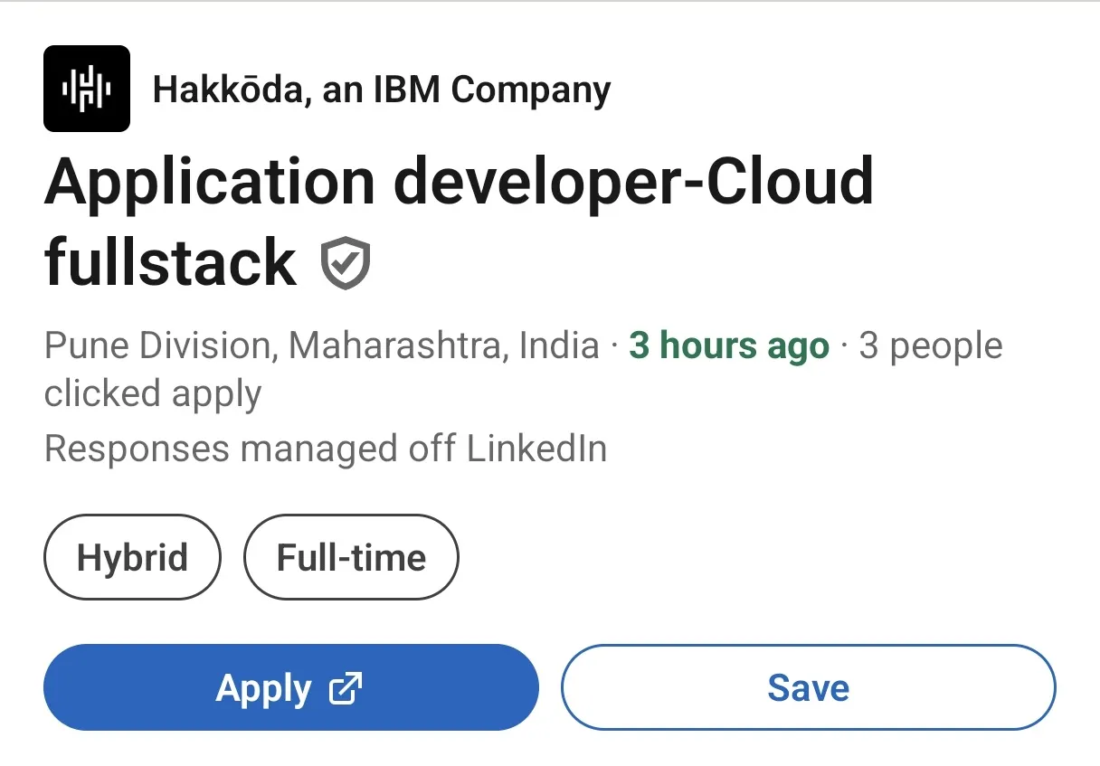Click the verified shield badge icon
Image resolution: width=1100 pixels, height=766 pixels.
point(346,263)
